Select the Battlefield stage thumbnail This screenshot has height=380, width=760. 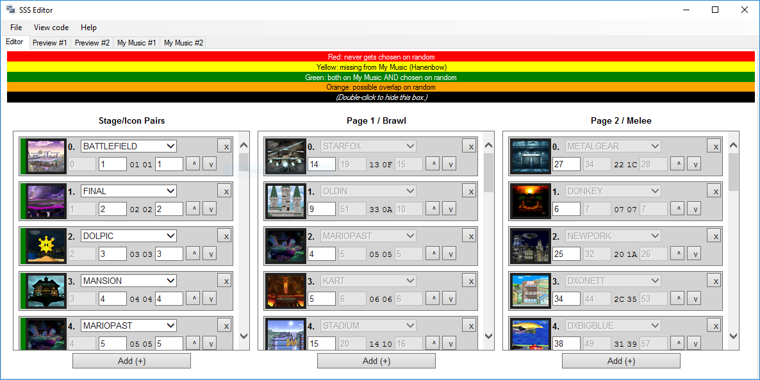tap(46, 156)
